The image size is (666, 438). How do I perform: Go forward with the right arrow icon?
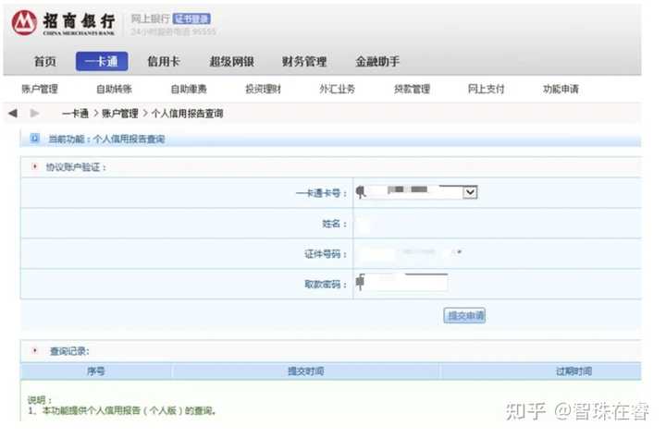(35, 114)
